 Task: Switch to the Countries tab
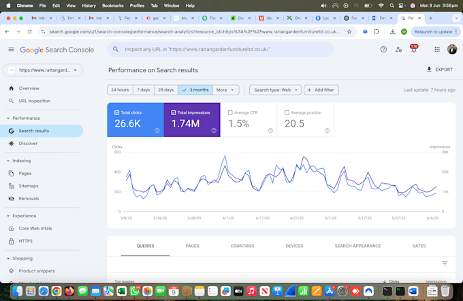pyautogui.click(x=242, y=246)
